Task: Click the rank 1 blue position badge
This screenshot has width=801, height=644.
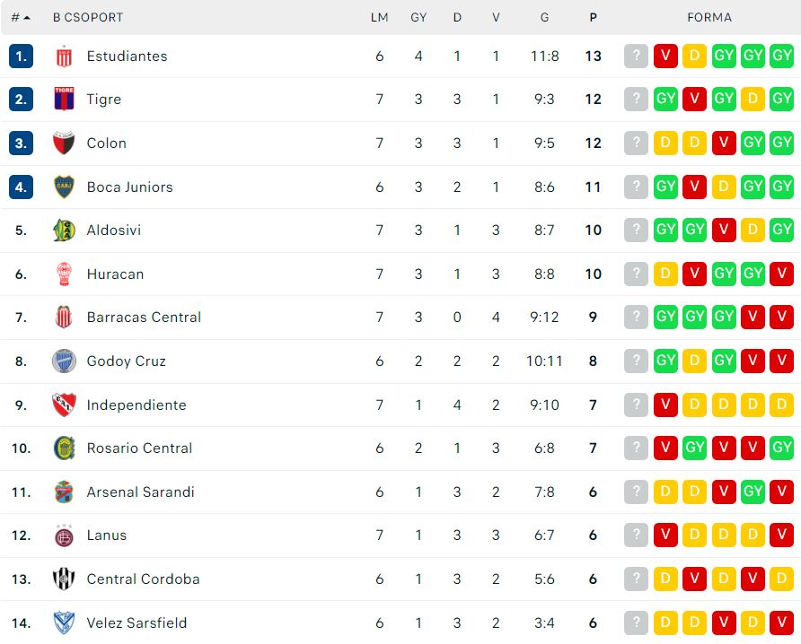Action: coord(21,56)
